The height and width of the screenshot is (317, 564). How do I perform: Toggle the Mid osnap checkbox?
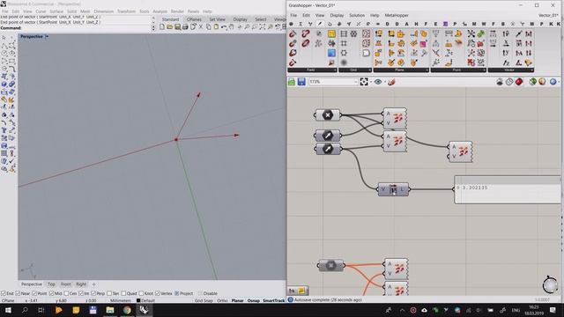click(51, 293)
